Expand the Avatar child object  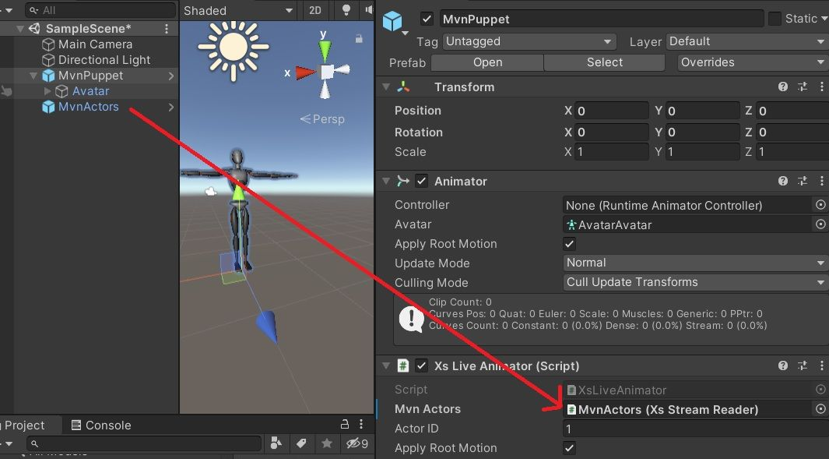pos(47,91)
